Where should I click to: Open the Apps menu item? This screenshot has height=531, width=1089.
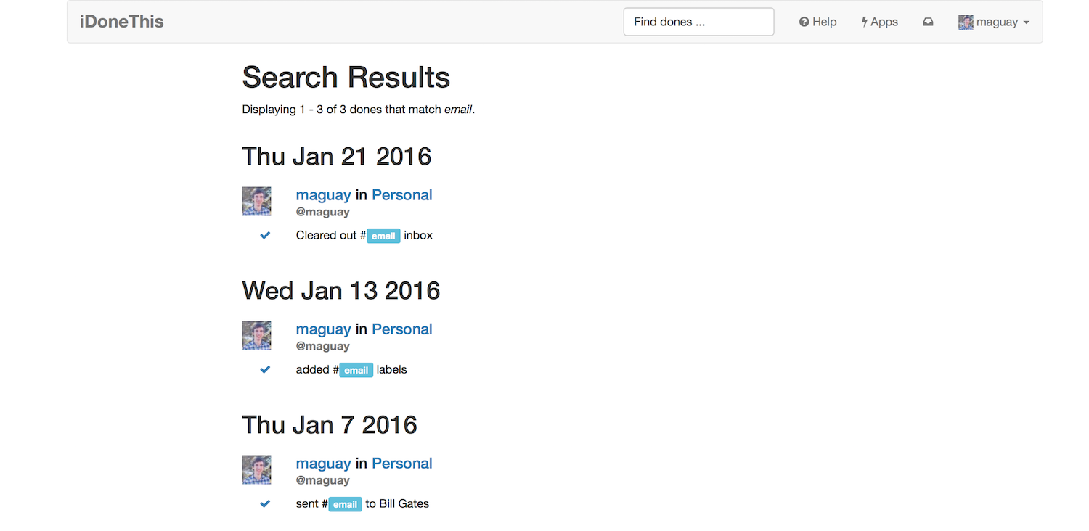pos(884,22)
